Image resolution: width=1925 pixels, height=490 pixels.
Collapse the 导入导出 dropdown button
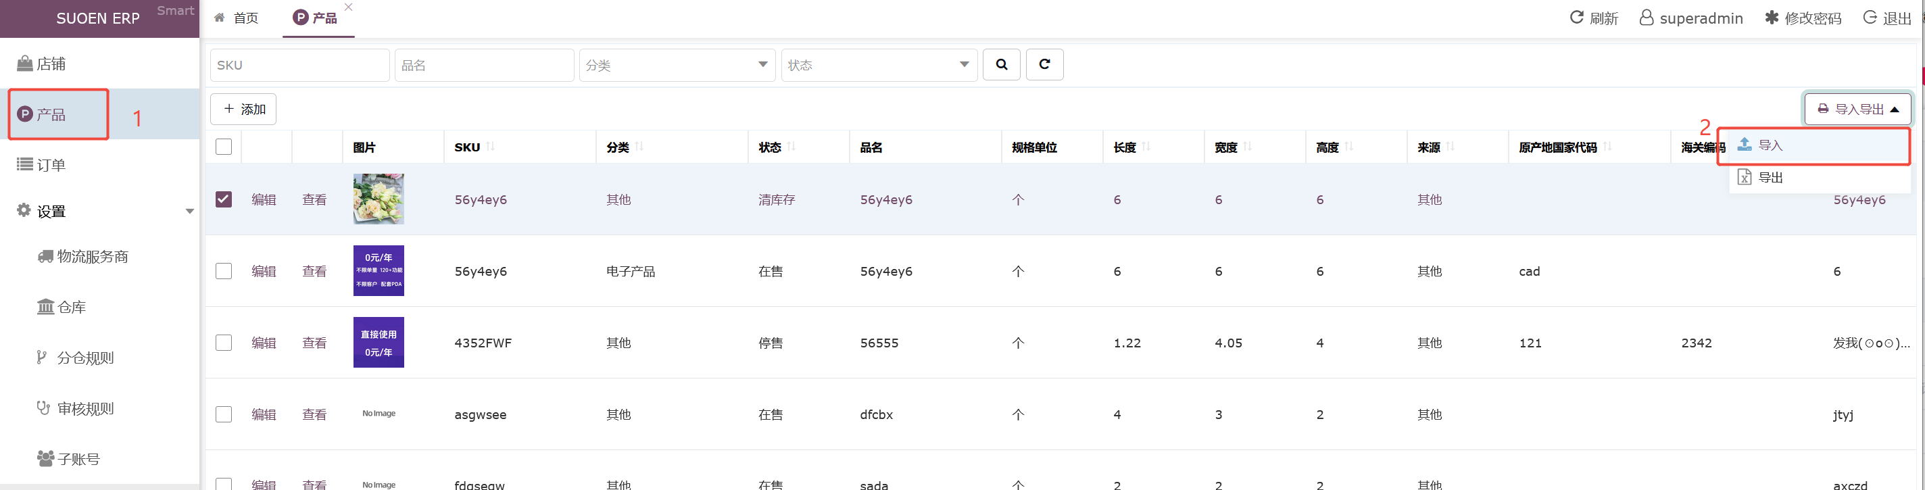pyautogui.click(x=1857, y=109)
